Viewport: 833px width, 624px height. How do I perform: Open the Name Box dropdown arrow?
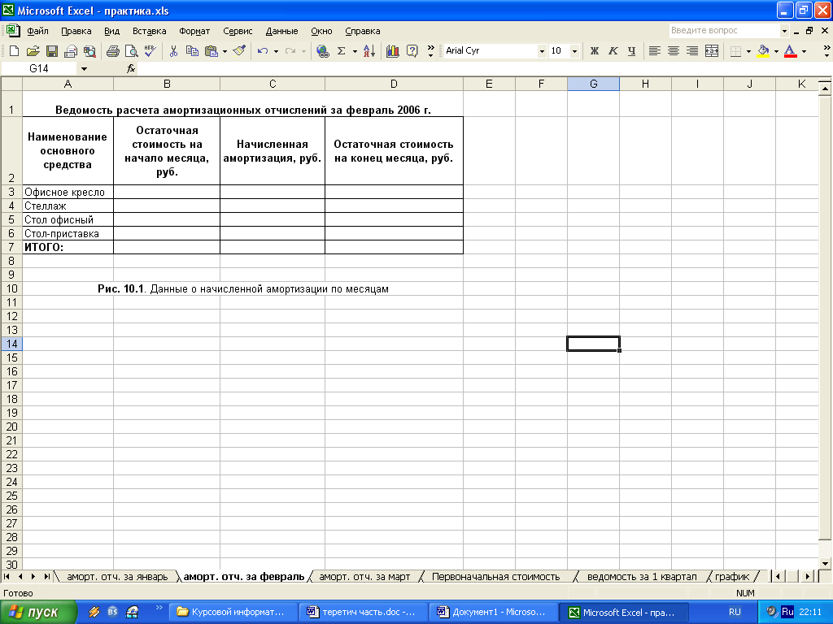tap(84, 68)
